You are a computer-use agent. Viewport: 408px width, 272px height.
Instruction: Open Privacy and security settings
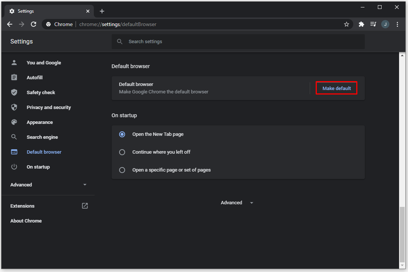coord(48,108)
